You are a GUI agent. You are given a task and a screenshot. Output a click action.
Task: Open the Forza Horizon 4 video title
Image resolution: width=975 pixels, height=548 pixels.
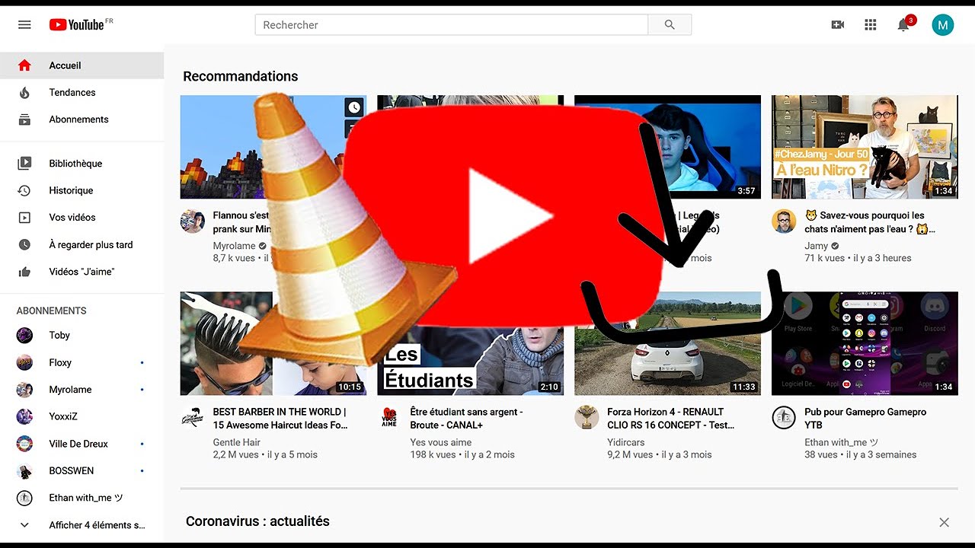click(670, 418)
